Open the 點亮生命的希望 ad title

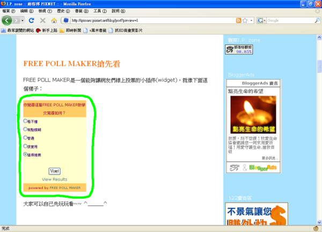click(246, 91)
